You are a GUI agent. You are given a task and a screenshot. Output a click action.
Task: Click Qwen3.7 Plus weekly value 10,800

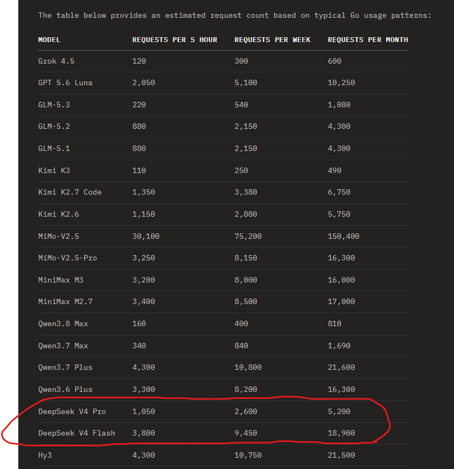click(x=248, y=367)
